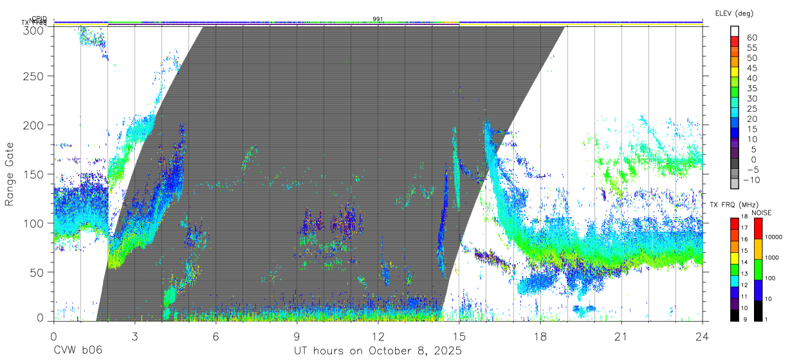
Task: Click the x-axis hour label 21
Action: (x=621, y=336)
